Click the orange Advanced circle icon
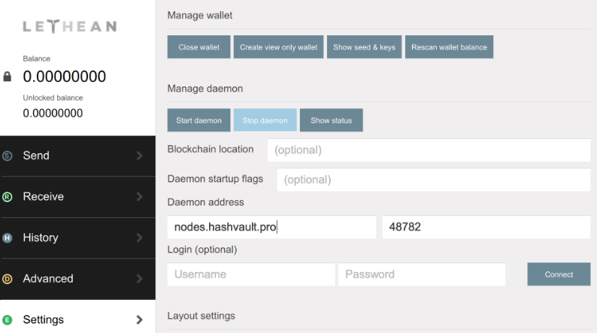 (x=8, y=279)
